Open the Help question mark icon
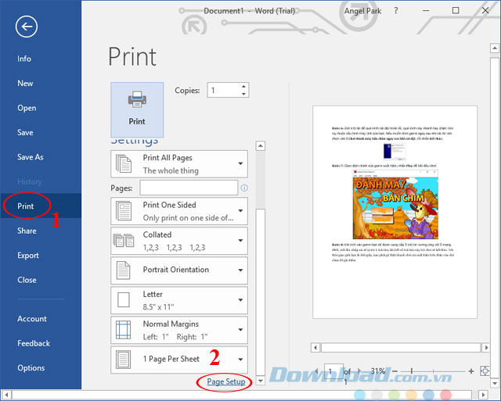Image resolution: width=501 pixels, height=401 pixels. tap(396, 11)
